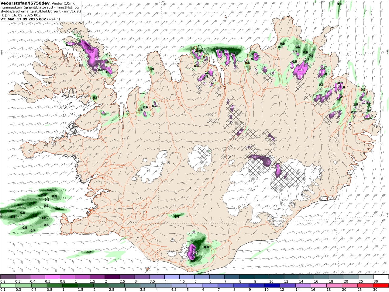Click lower rain scale swatch starting at 7

(225, 286)
